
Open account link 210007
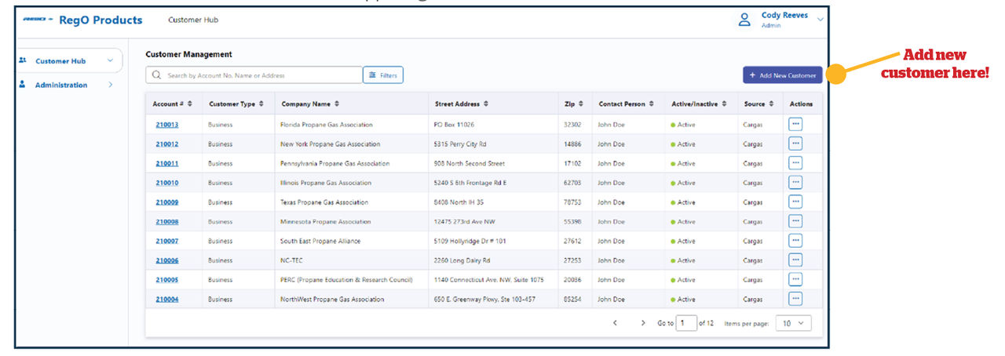pyautogui.click(x=167, y=242)
